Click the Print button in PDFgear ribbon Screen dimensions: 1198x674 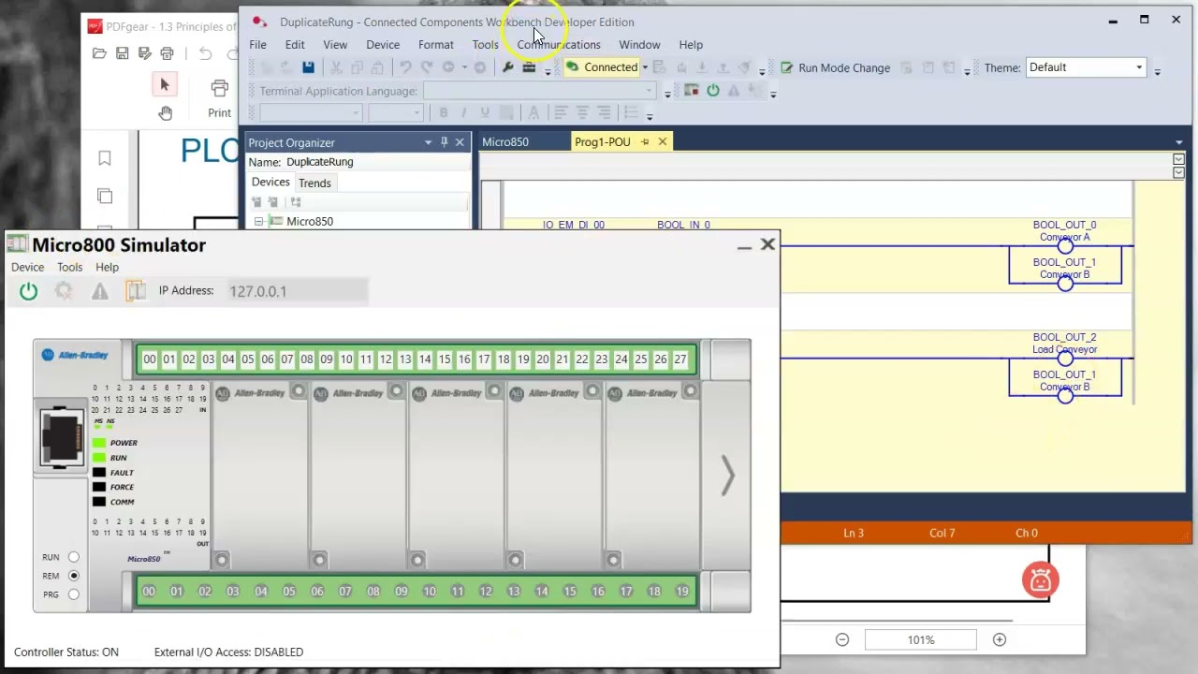click(x=219, y=98)
